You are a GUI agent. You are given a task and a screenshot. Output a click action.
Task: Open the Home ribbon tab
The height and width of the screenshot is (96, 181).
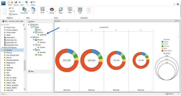[x=10, y=5]
